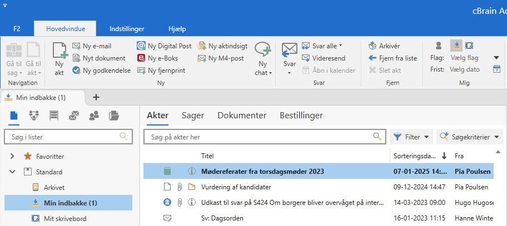Click Ny Digital Post icon
Viewport: 507px width, 226px height.
(x=142, y=46)
